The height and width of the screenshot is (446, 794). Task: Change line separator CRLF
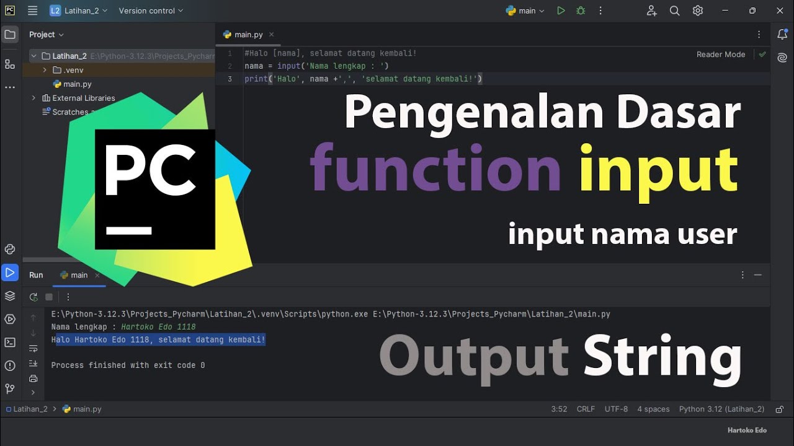click(x=586, y=409)
